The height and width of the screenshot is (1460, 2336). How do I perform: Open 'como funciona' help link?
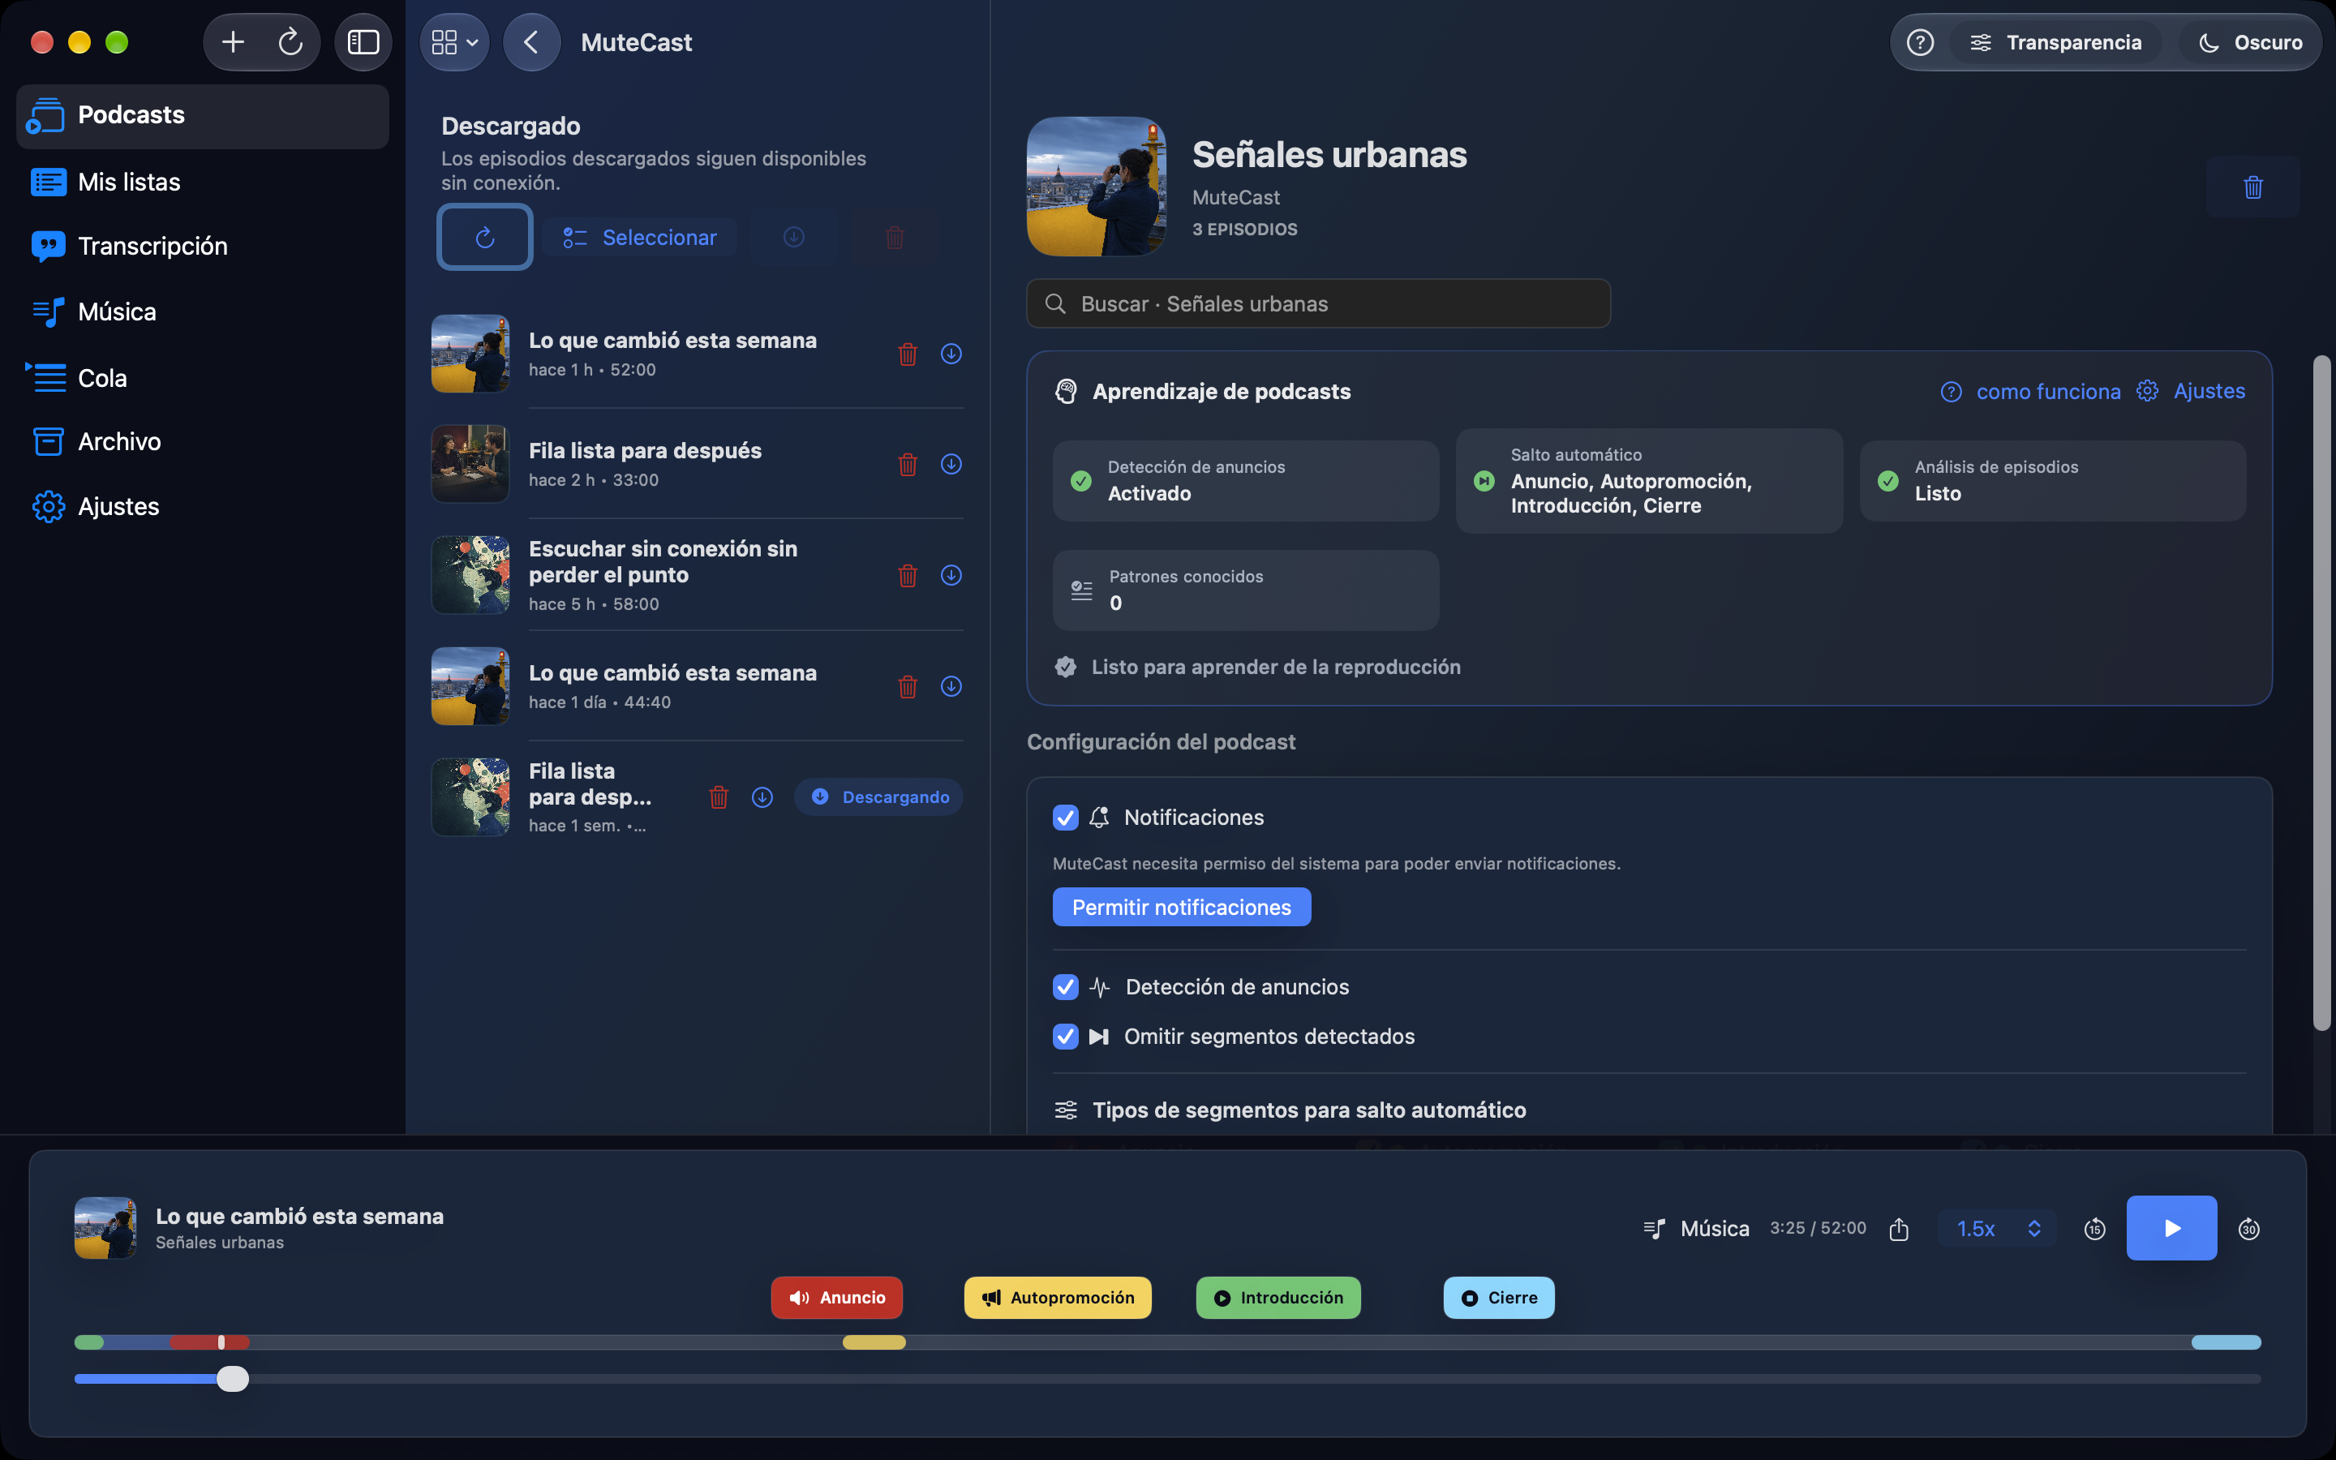coord(2030,391)
